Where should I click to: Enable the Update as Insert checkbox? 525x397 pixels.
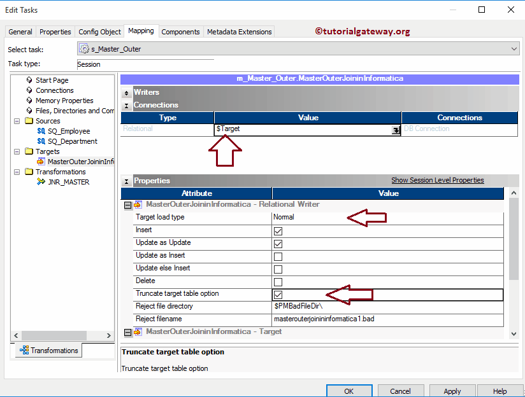tap(278, 255)
